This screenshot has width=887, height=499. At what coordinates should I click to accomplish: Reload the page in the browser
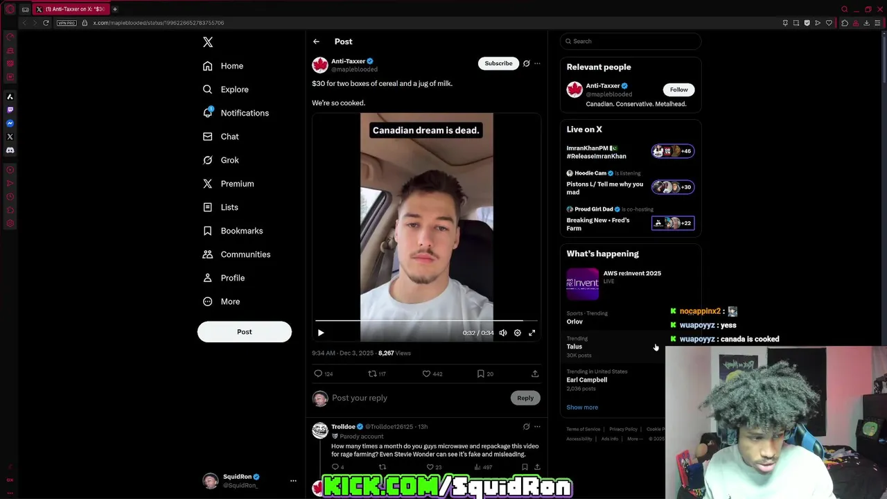46,23
